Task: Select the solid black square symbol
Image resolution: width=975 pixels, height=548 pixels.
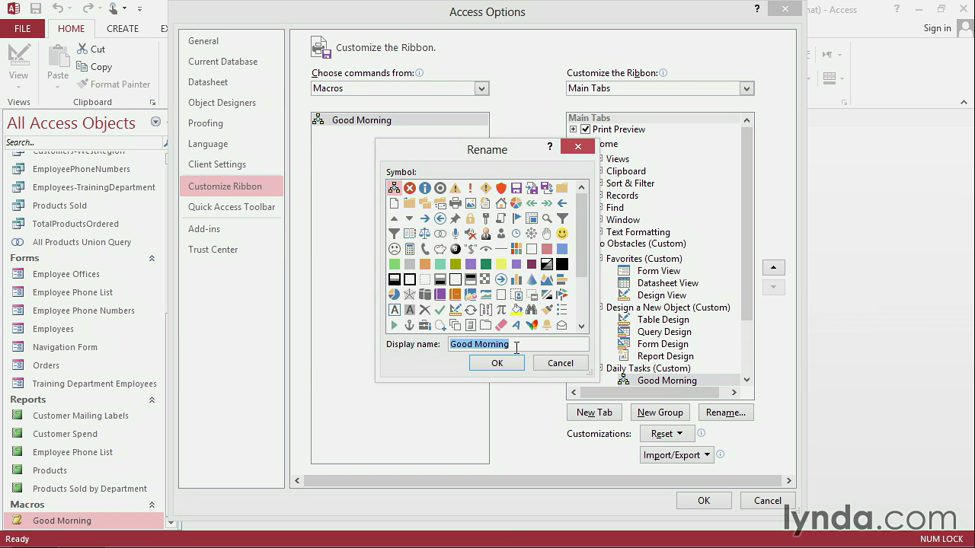Action: click(562, 264)
